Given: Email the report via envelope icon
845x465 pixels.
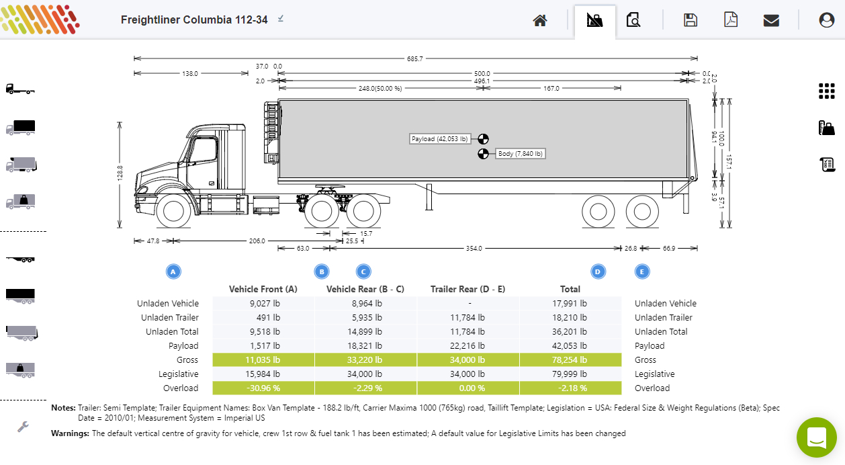Looking at the screenshot, I should 771,20.
